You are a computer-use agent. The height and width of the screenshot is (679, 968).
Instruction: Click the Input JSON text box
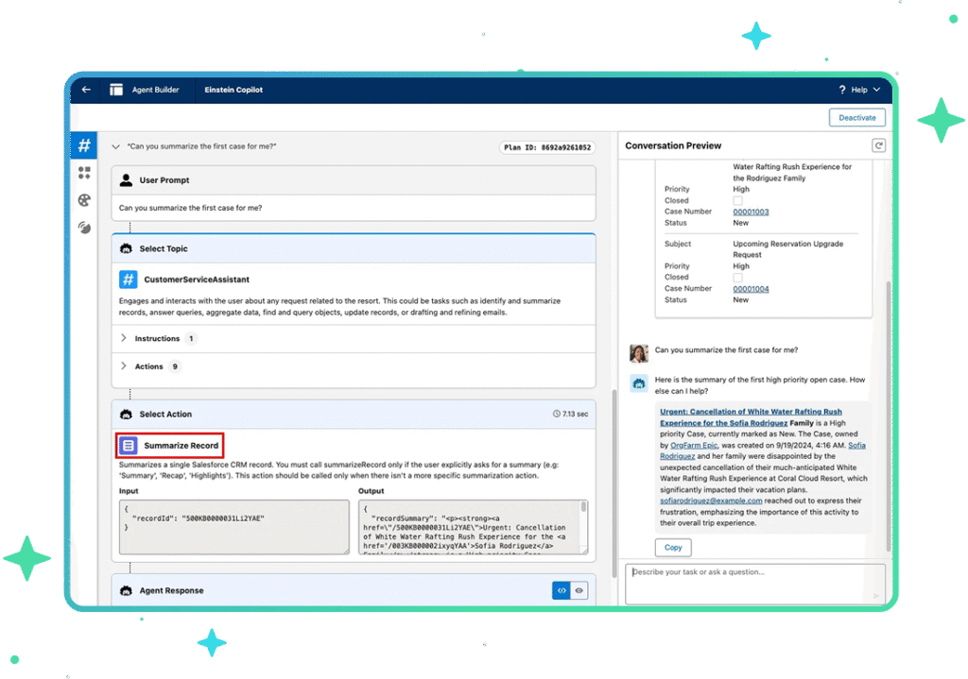click(x=234, y=527)
